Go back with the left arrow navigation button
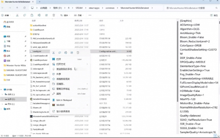This screenshot has height=138, width=220. 3,8
